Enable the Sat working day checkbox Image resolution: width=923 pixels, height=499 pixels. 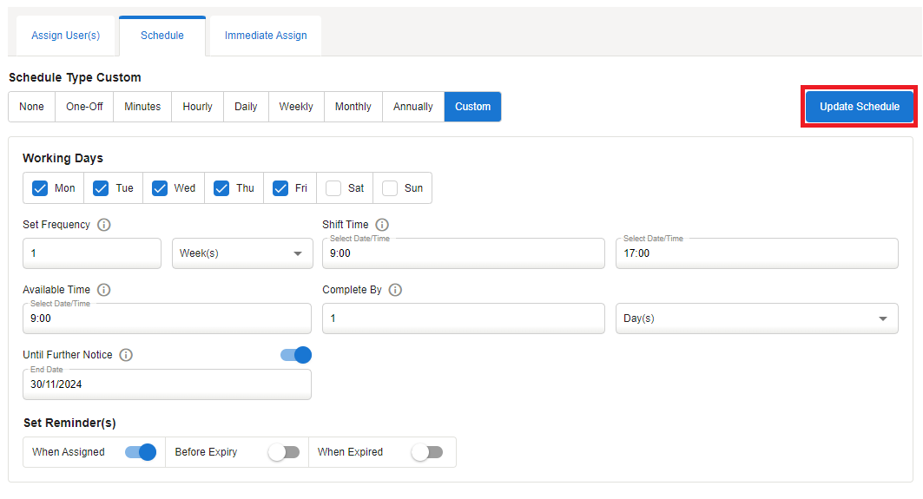tap(333, 188)
